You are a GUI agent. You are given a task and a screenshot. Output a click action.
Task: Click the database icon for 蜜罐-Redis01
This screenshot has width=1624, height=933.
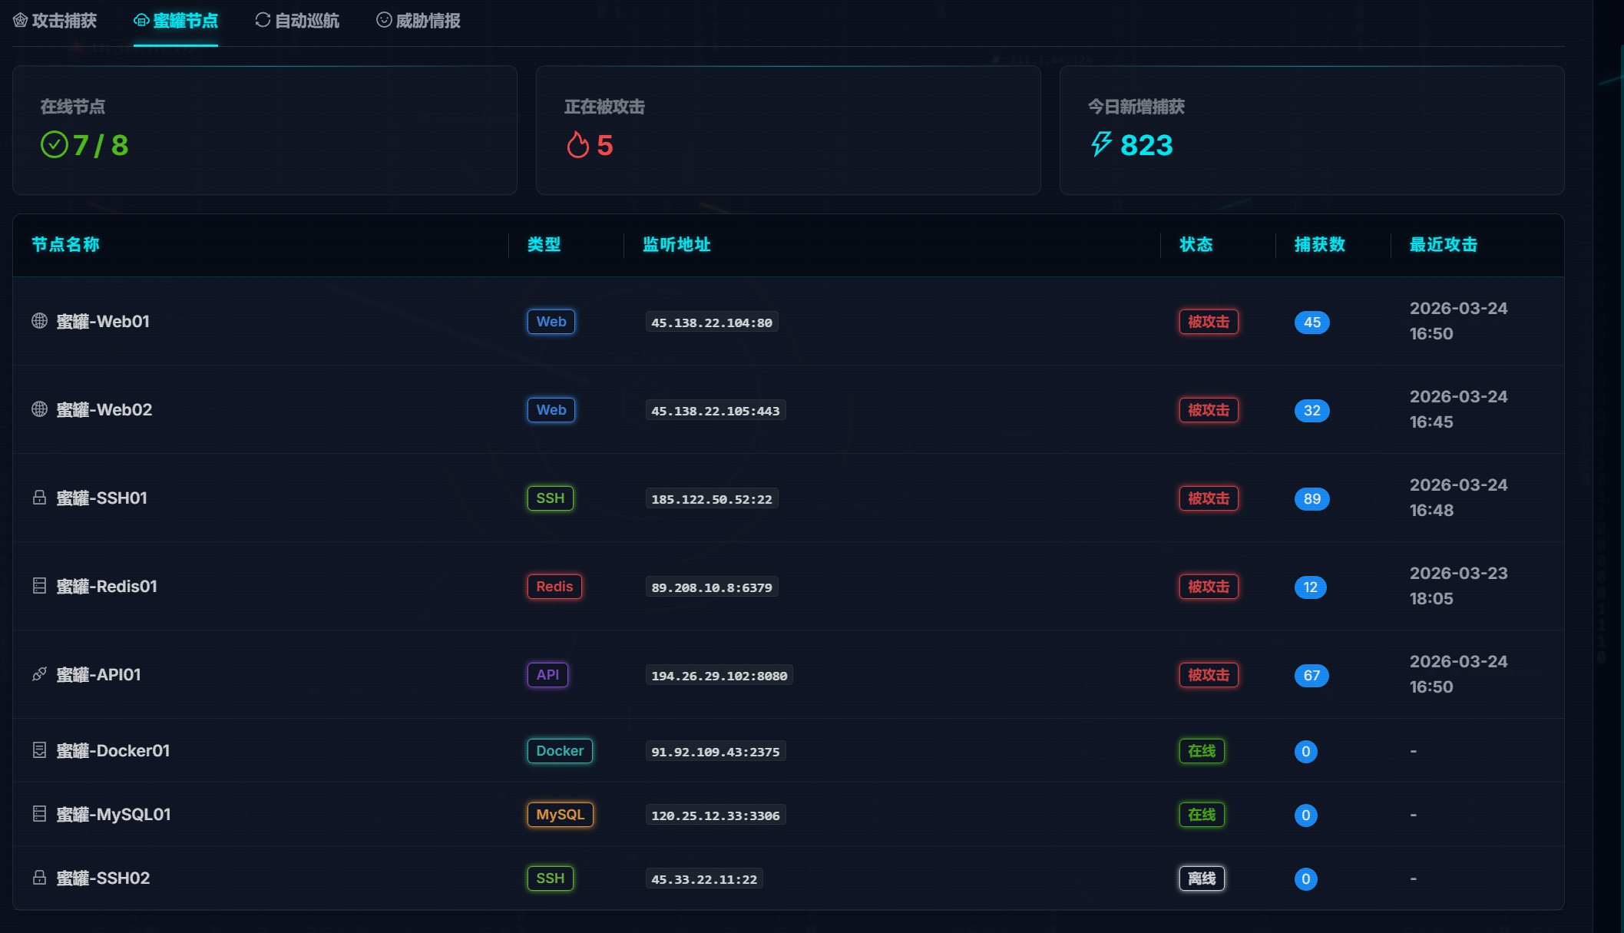coord(39,586)
